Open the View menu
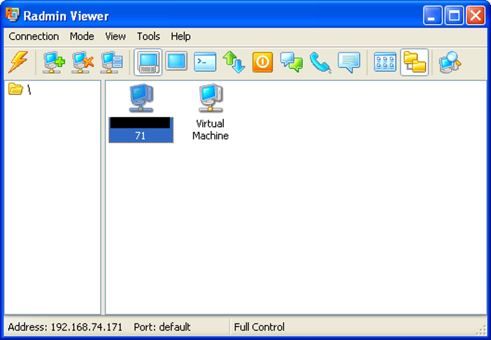Image resolution: width=491 pixels, height=340 pixels. 115,36
